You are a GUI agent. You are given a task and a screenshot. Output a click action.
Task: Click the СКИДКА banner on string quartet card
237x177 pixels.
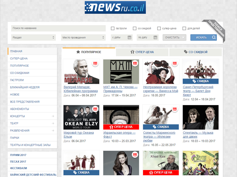click(x=81, y=173)
